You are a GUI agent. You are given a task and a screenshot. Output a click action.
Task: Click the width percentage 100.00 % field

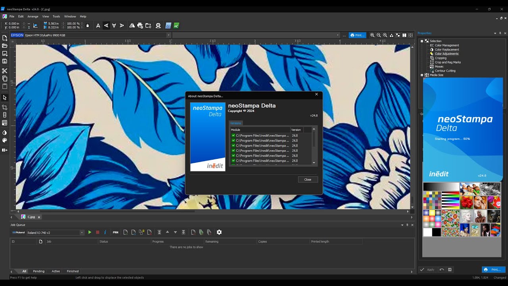(73, 23)
